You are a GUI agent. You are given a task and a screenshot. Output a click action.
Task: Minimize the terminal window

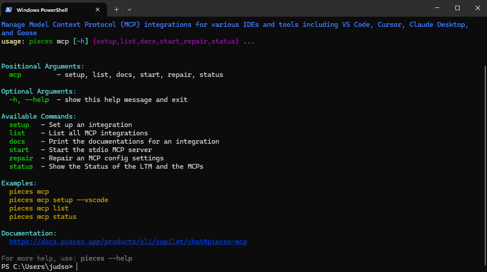[x=437, y=8]
